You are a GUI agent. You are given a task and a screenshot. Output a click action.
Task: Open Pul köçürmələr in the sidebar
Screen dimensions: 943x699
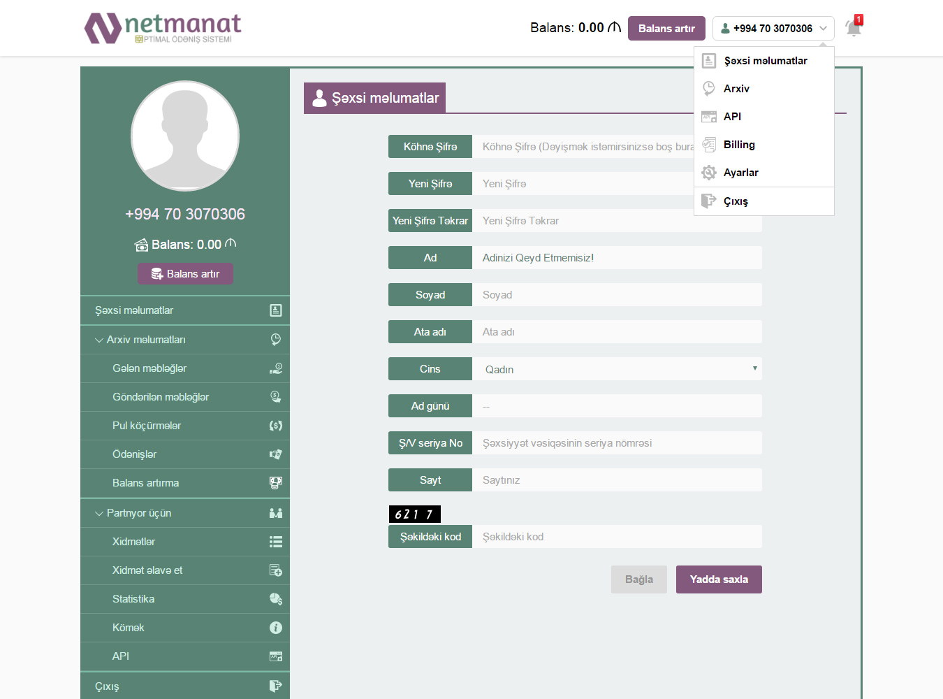[x=147, y=426]
